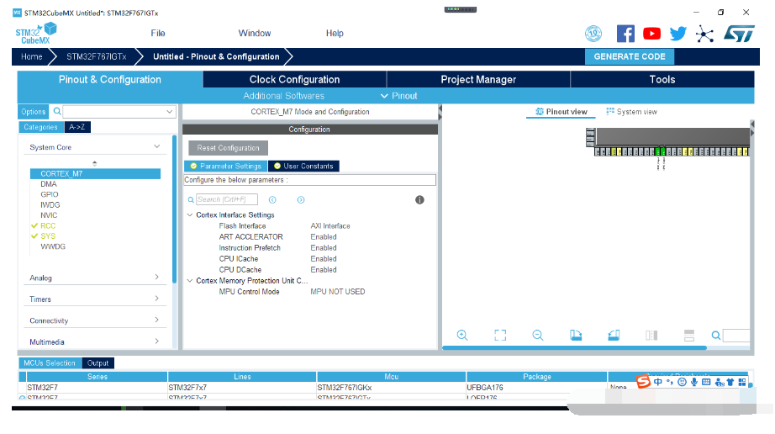Select RCC in System Core
The height and width of the screenshot is (434, 775).
click(x=48, y=225)
